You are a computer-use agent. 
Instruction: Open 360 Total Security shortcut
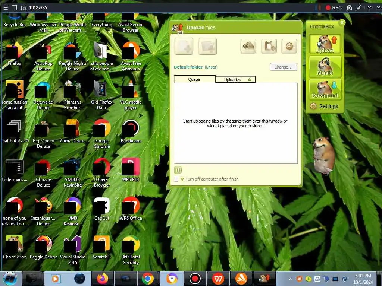click(131, 250)
